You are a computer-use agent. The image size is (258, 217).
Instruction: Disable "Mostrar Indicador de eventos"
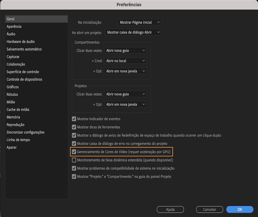tap(74, 119)
